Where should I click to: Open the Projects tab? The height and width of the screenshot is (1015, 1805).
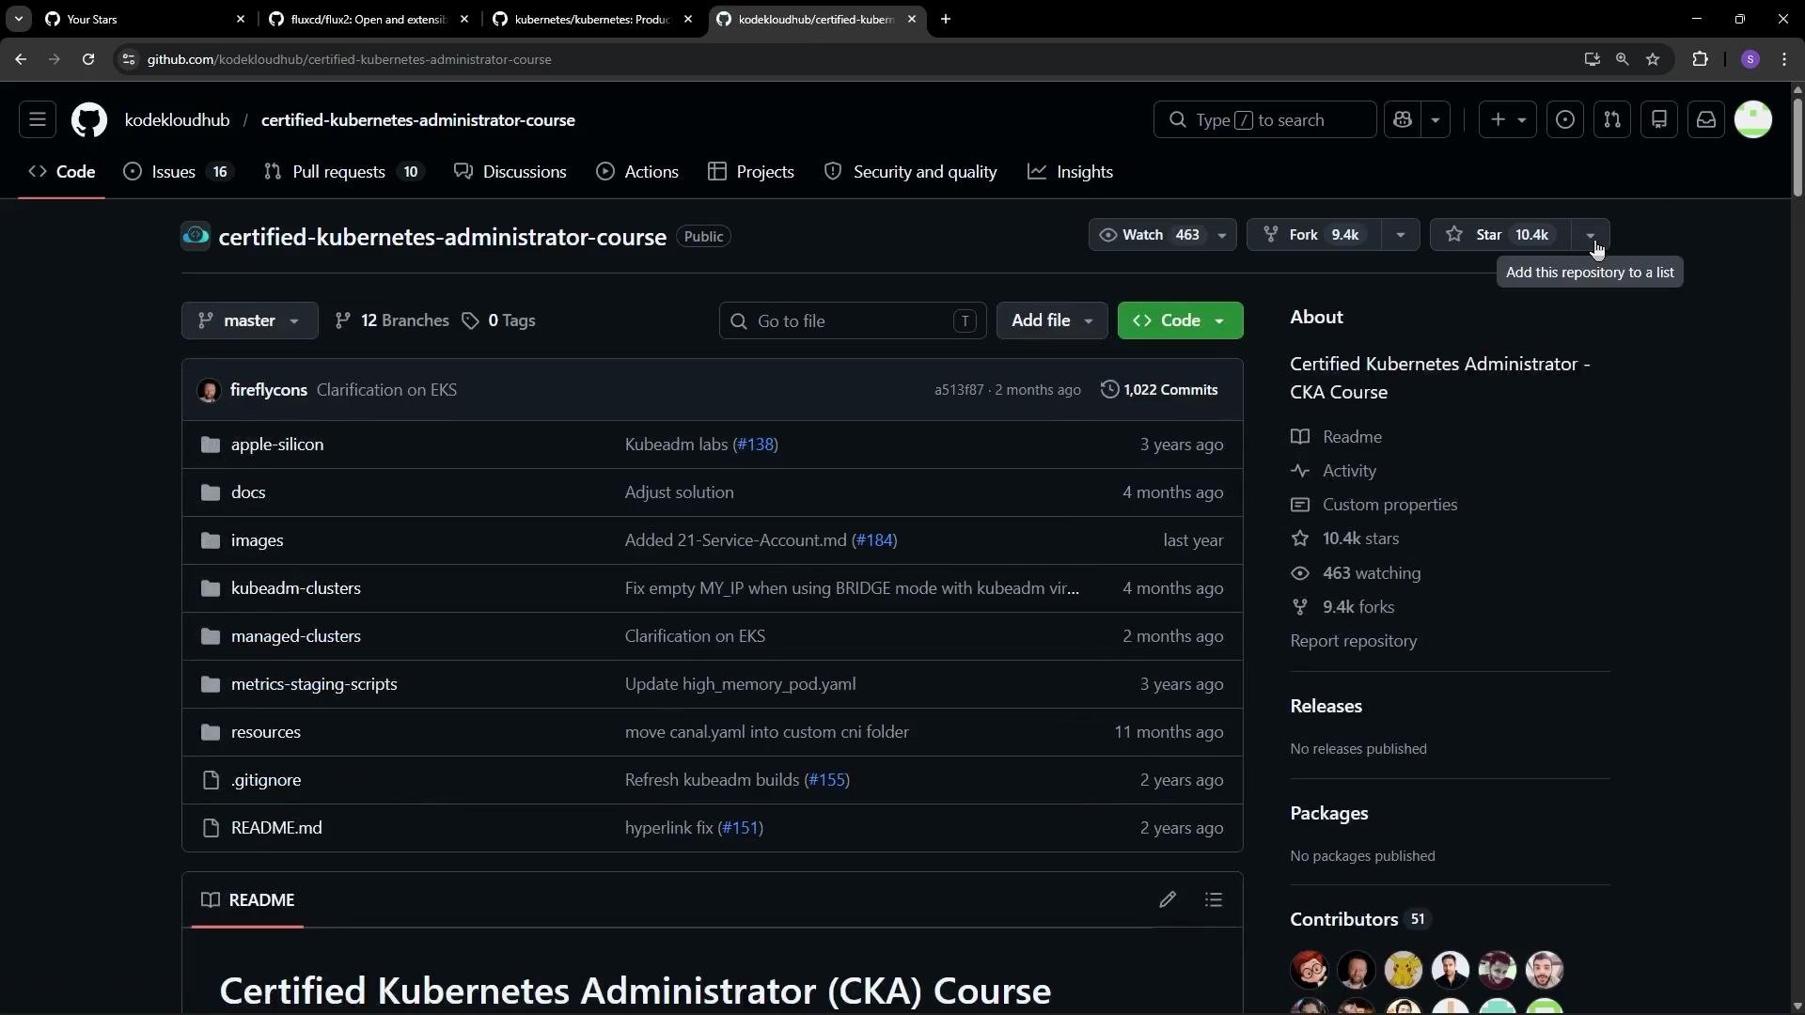click(751, 172)
